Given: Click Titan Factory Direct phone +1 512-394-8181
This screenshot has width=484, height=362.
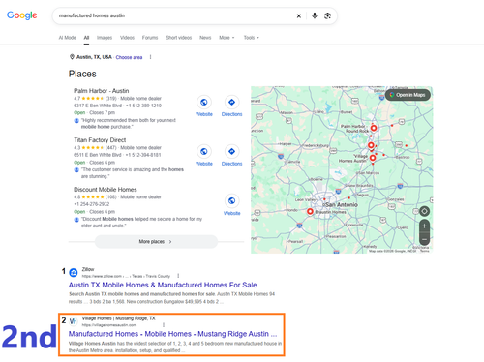Looking at the screenshot, I should pyautogui.click(x=143, y=155).
